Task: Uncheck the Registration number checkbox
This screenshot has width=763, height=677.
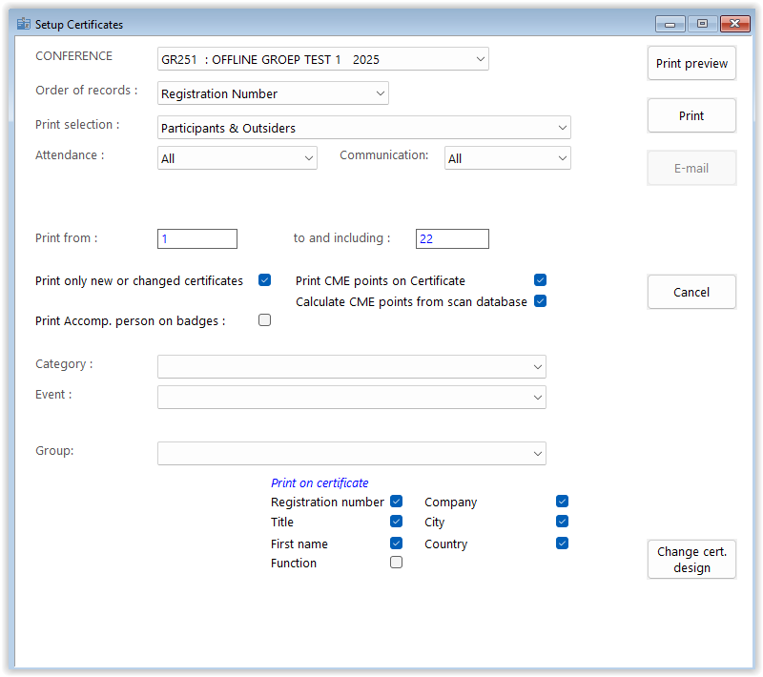Action: click(x=396, y=502)
